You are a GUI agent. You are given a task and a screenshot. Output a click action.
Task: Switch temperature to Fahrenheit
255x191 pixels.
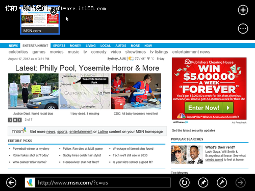[148, 59]
